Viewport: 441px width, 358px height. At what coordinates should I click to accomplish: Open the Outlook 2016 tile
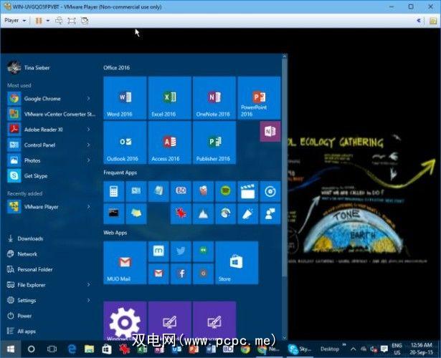[x=125, y=142]
